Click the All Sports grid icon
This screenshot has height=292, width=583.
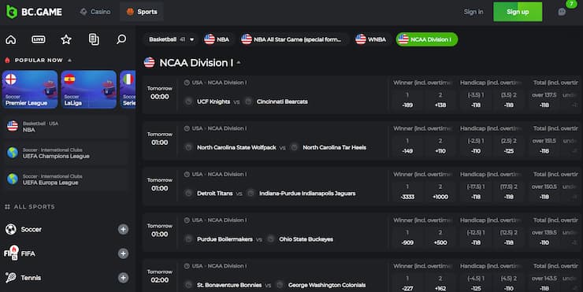coord(7,207)
